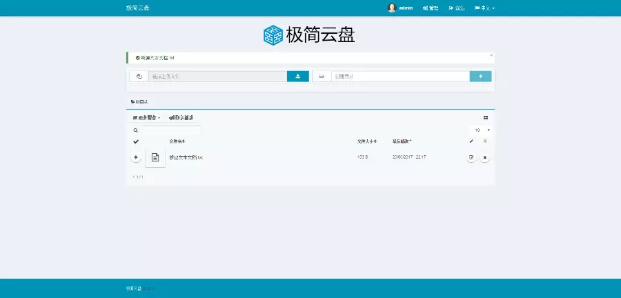Click the 极简云盘 brand link in top-left navbar
Image resolution: width=621 pixels, height=298 pixels.
(x=137, y=8)
